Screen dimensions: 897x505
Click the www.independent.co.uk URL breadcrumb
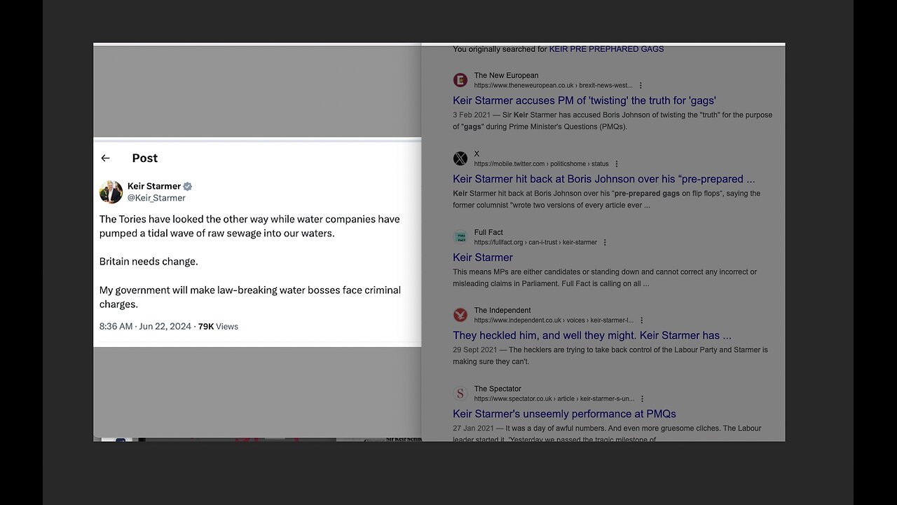click(x=554, y=321)
